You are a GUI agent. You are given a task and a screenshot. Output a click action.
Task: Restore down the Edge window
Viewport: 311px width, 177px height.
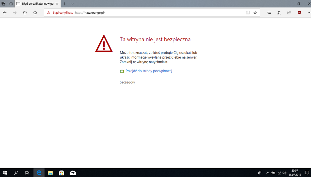(x=299, y=4)
